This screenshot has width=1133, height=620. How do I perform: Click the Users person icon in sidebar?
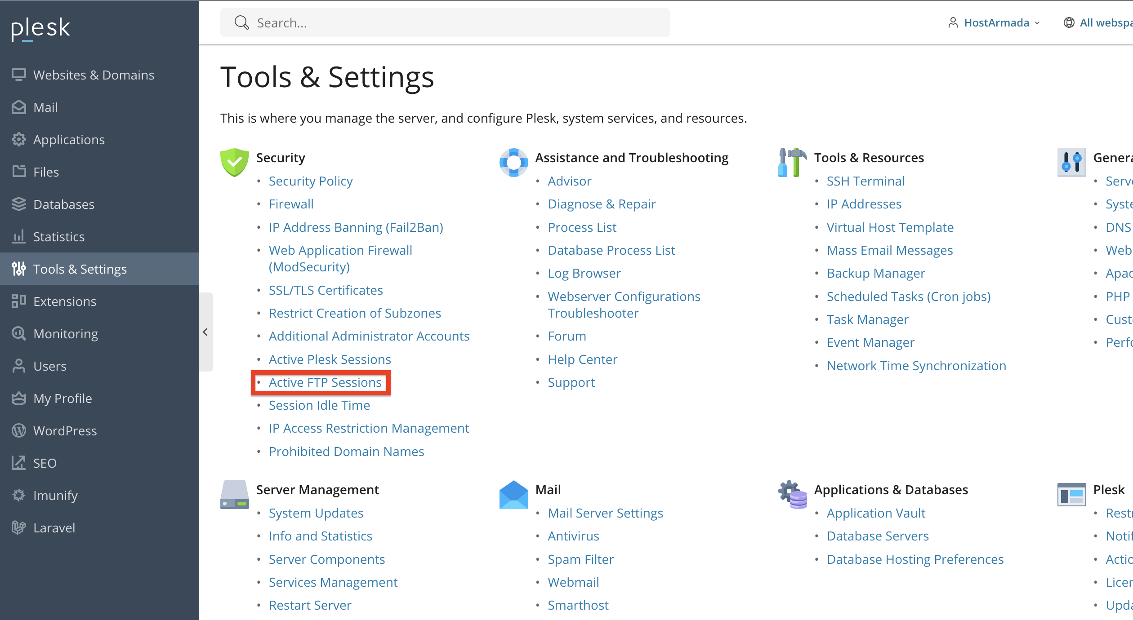click(x=19, y=366)
